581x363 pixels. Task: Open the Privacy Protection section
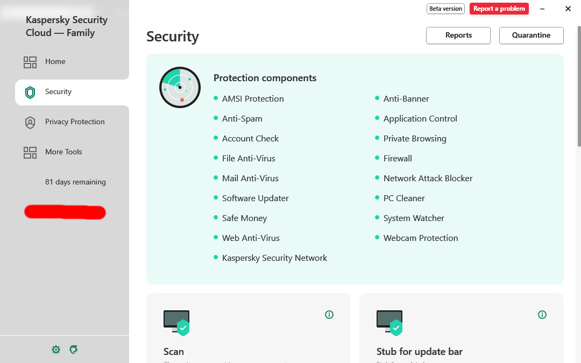75,122
